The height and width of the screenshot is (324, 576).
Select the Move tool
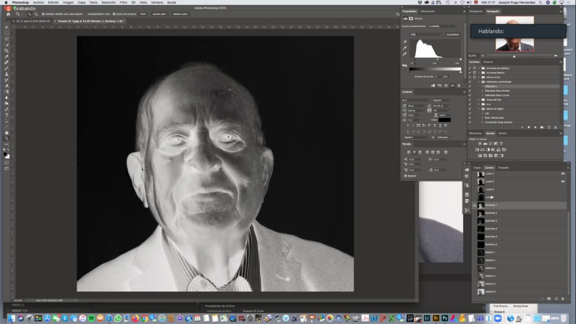(x=7, y=27)
